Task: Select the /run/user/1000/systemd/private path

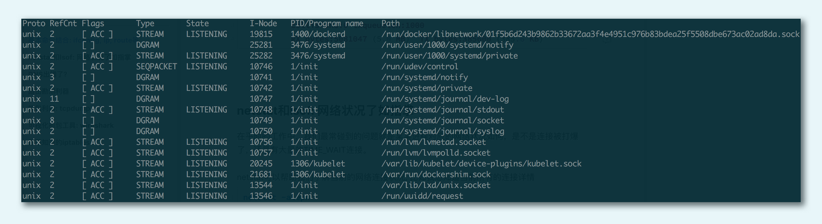Action: tap(449, 56)
